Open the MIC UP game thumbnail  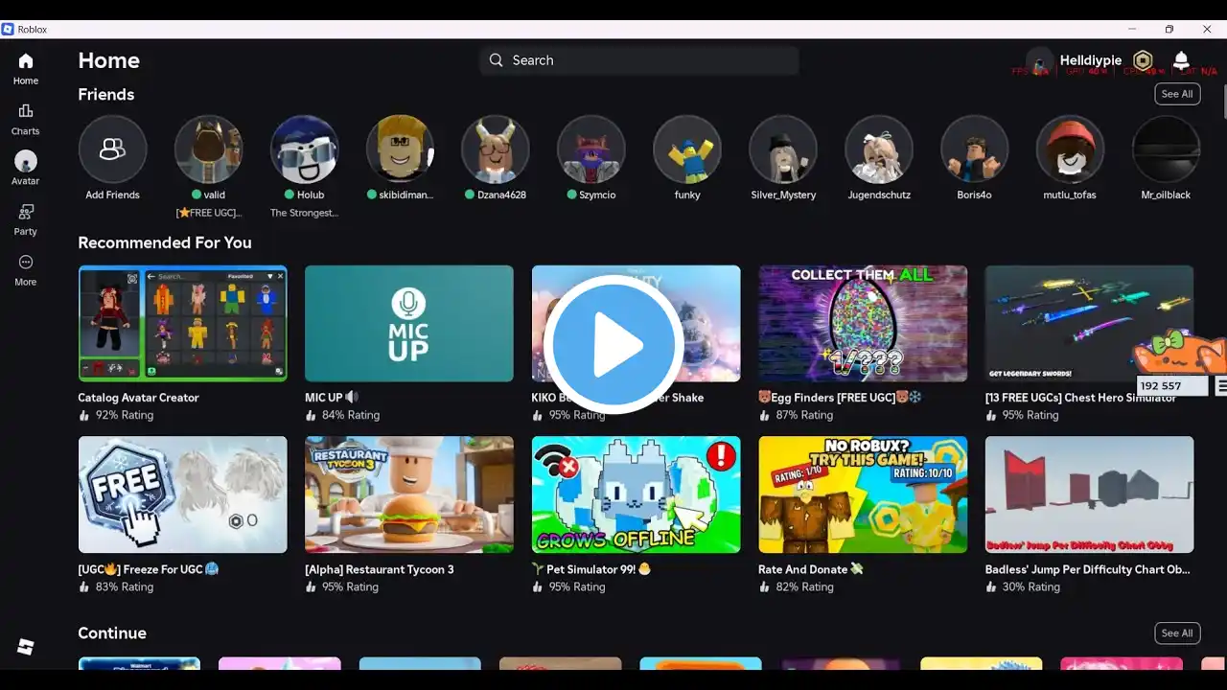409,324
